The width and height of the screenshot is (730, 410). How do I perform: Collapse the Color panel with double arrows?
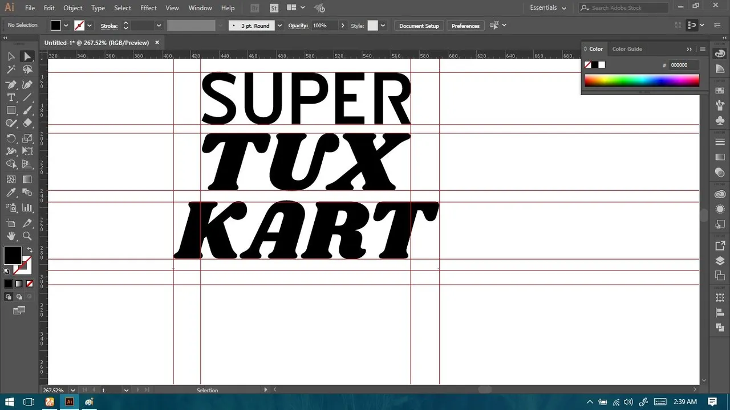click(689, 49)
